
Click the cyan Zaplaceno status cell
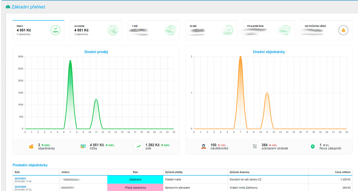(135, 179)
